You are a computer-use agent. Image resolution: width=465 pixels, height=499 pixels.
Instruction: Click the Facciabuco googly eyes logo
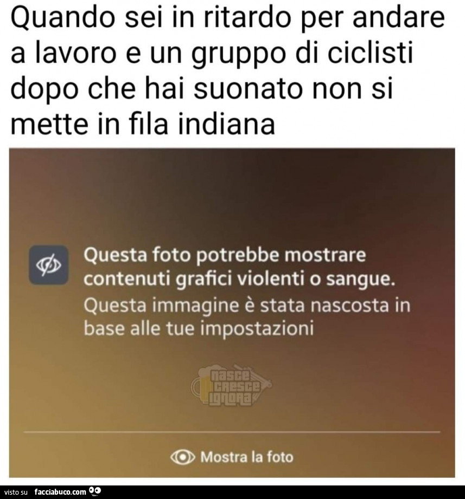(x=95, y=491)
